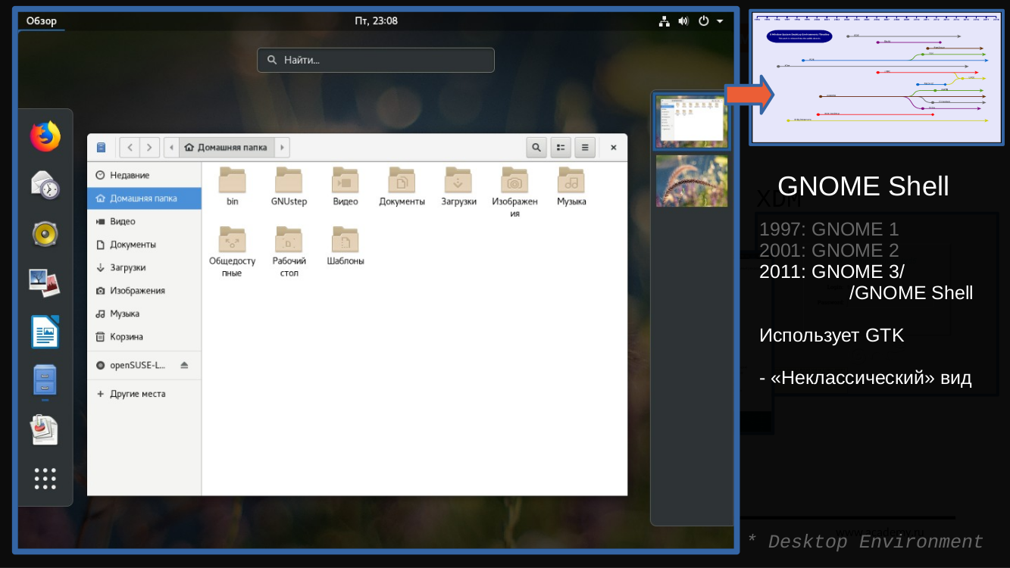Select the Изображения folder icon
The image size is (1010, 568).
pyautogui.click(x=514, y=192)
